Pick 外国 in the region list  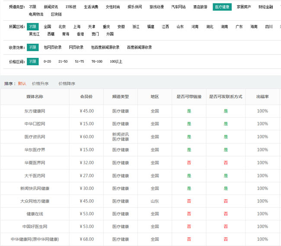point(110,34)
